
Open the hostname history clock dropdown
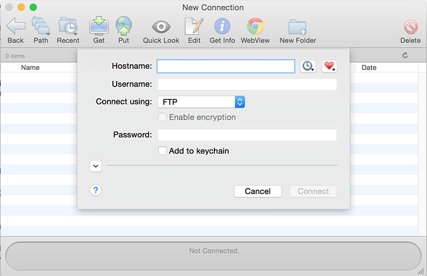point(308,66)
